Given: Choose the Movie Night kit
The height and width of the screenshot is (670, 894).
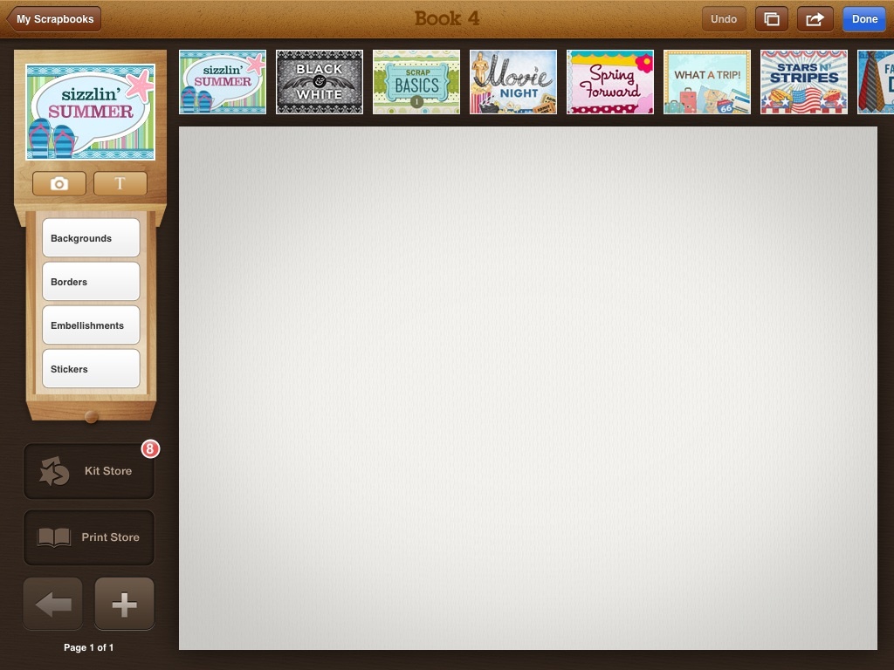Looking at the screenshot, I should (x=513, y=82).
